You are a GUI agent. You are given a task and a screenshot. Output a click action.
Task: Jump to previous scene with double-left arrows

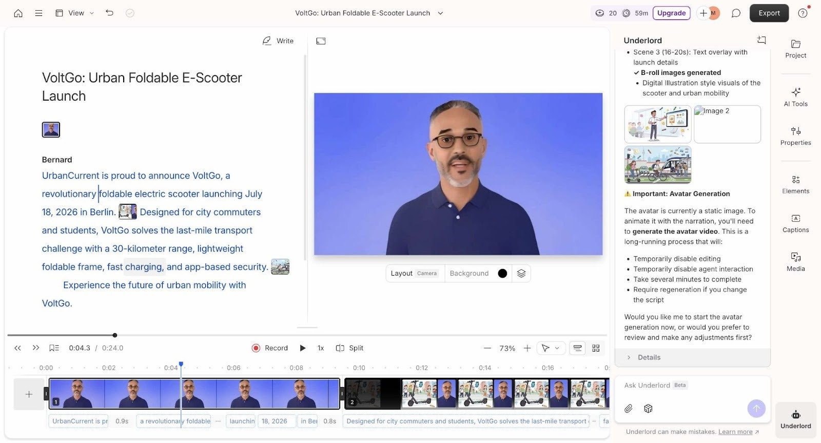(17, 348)
